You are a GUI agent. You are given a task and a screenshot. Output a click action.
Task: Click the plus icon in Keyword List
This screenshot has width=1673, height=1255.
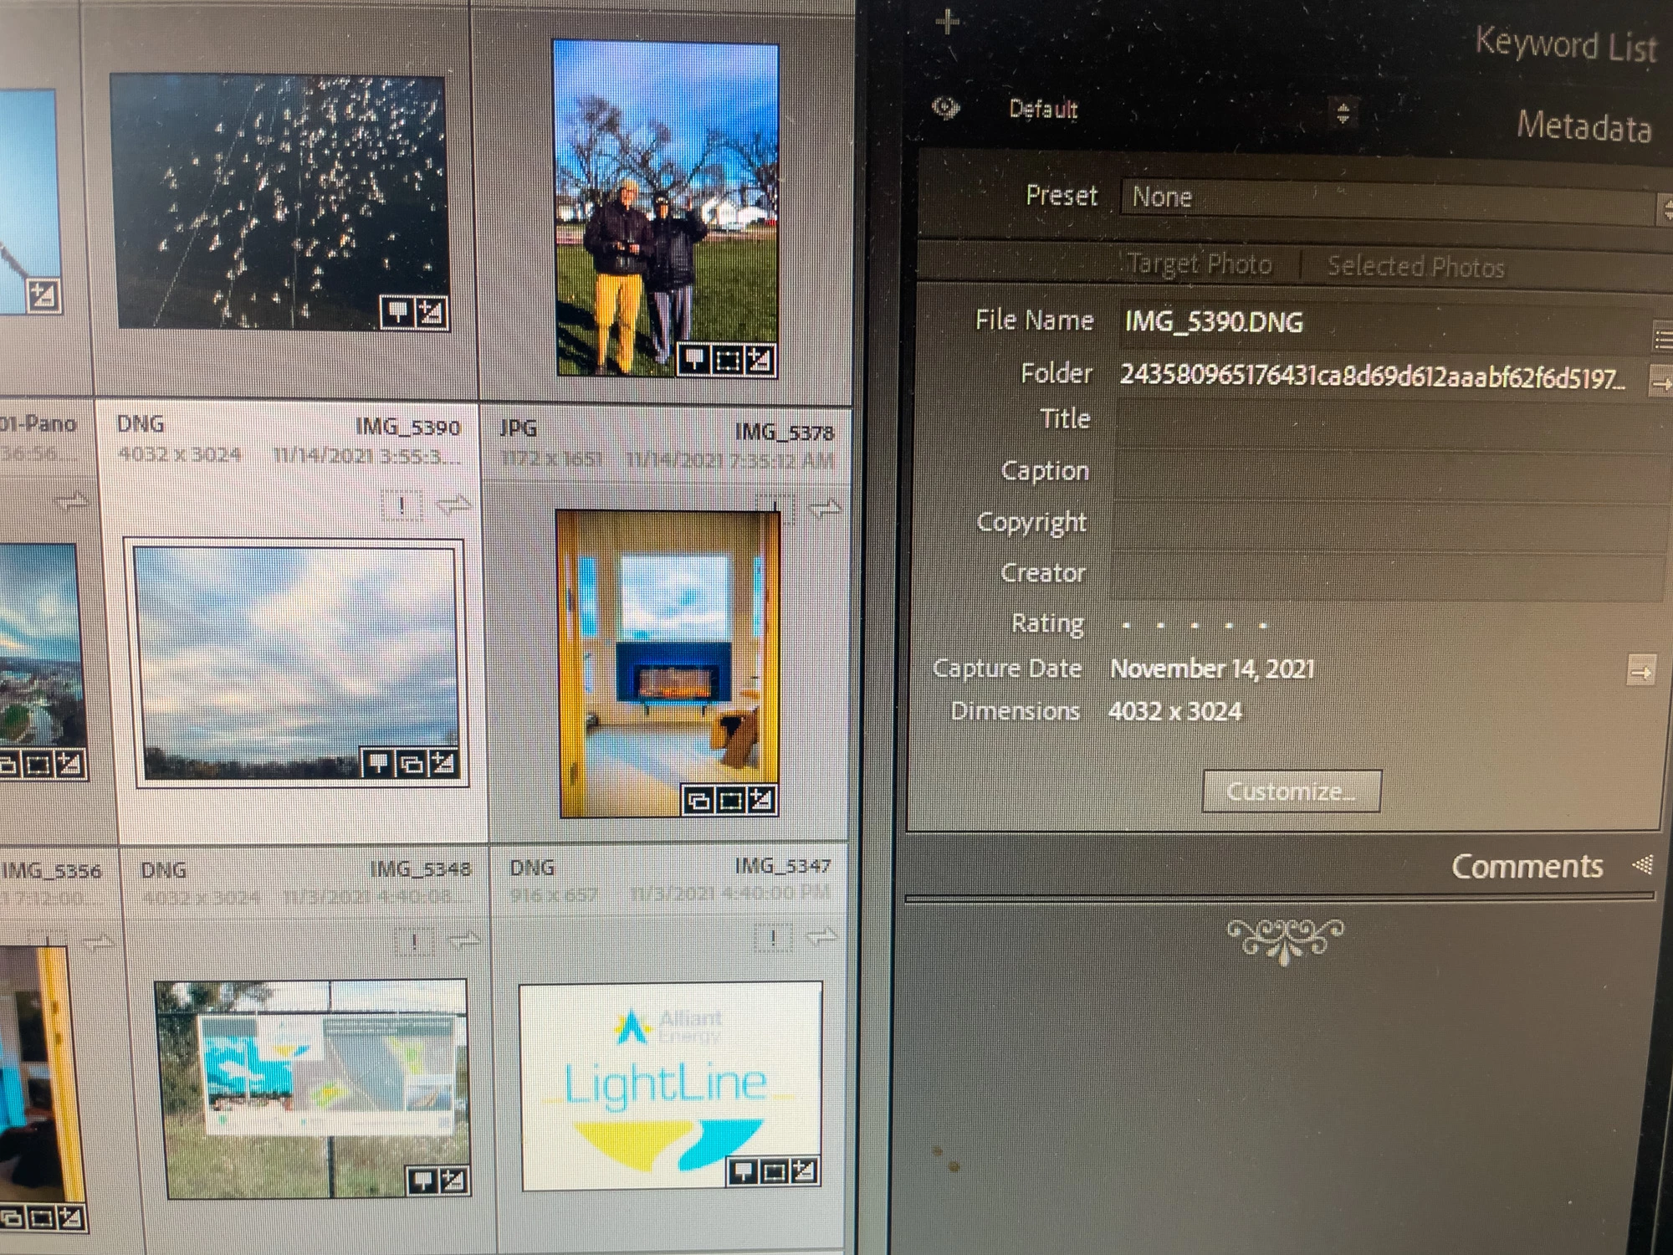coord(947,22)
